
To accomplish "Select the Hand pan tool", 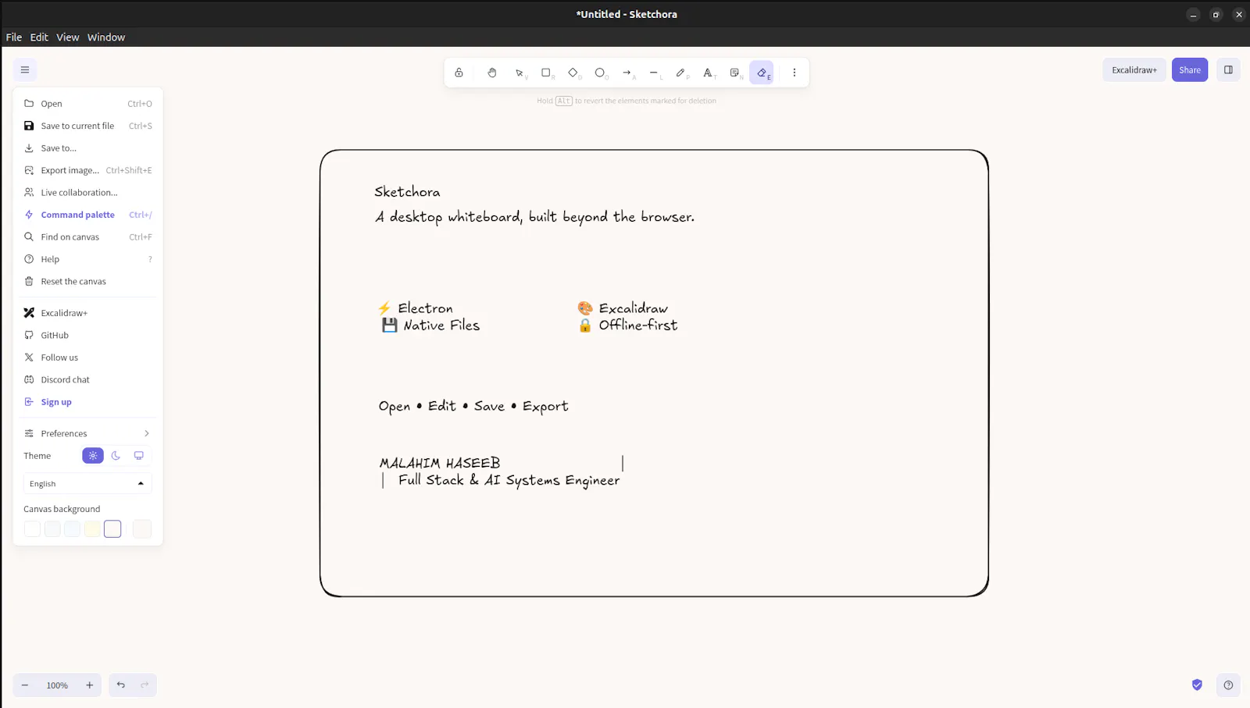I will pos(492,73).
